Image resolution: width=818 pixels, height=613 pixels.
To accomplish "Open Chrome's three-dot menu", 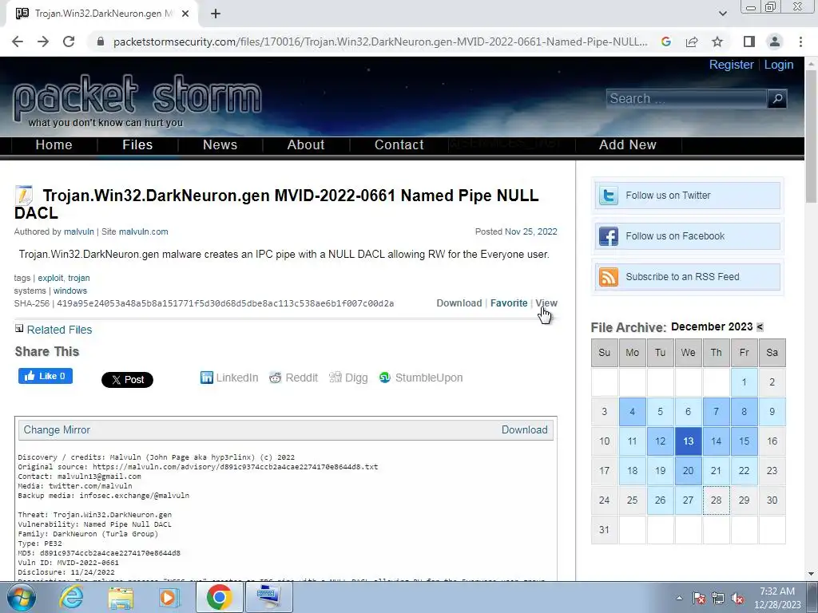I will pyautogui.click(x=800, y=42).
